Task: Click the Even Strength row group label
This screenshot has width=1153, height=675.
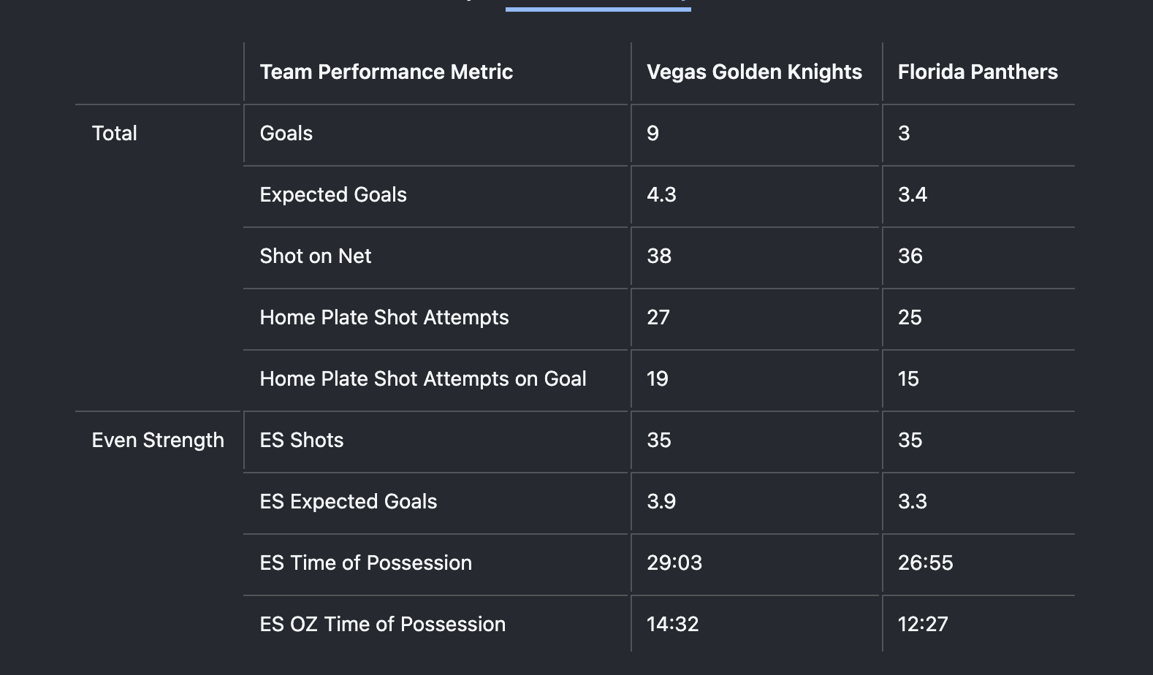Action: coord(158,440)
